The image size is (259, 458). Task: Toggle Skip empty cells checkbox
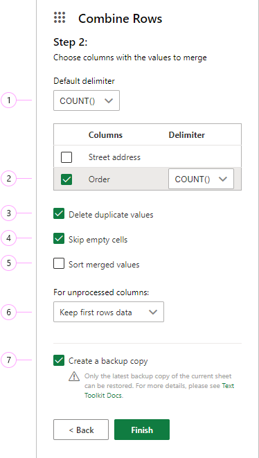(x=59, y=238)
